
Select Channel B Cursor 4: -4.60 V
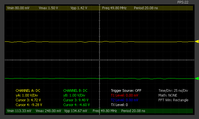coord(76,105)
